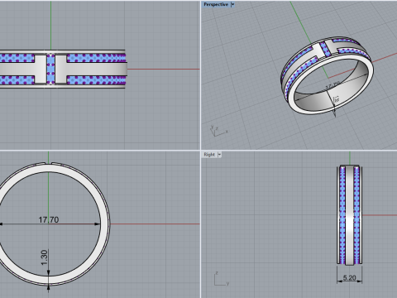Viewport: 397px width, 298px height.
Task: Click the z-y axes icon in Right viewport
Action: coord(222,278)
